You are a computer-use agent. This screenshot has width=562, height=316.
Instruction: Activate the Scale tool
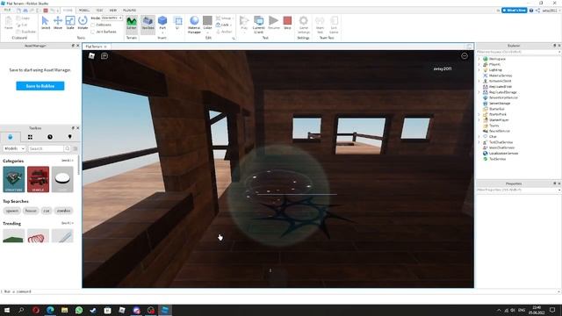(70, 24)
